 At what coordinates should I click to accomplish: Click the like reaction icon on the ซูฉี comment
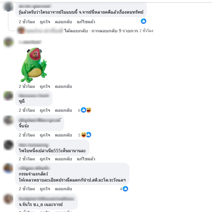click(x=83, y=110)
